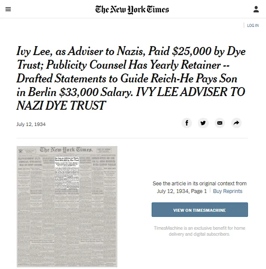266x269 pixels.
Task: Click The New York Times logo
Action: coord(132,9)
